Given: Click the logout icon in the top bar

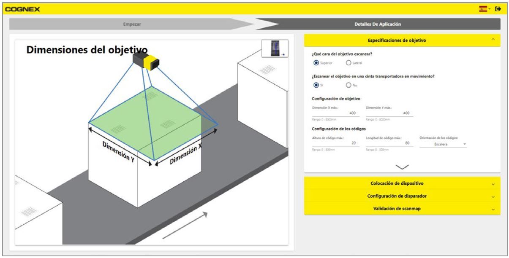Looking at the screenshot, I should point(498,8).
